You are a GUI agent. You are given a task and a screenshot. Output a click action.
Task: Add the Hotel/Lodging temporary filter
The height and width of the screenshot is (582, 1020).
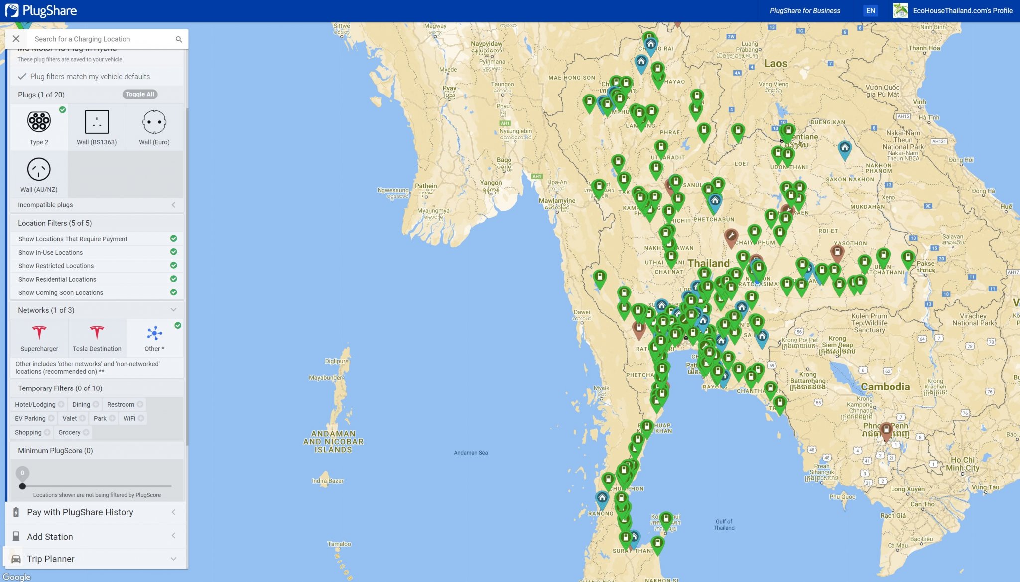[39, 404]
